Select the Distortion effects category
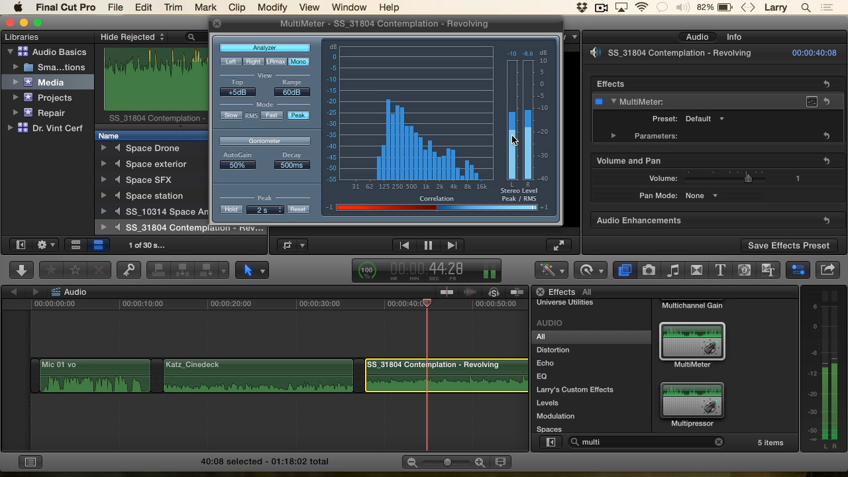 pos(553,350)
